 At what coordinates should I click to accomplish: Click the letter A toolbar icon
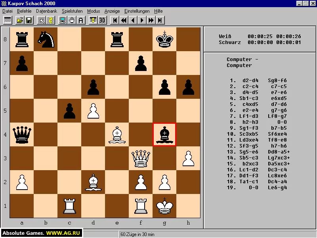81,20
